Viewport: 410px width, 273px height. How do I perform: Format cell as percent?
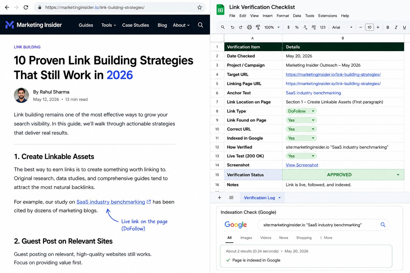(297, 27)
